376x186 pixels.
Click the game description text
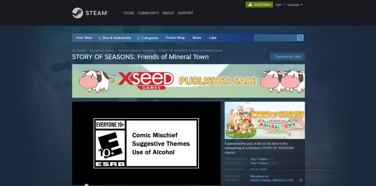click(x=259, y=148)
